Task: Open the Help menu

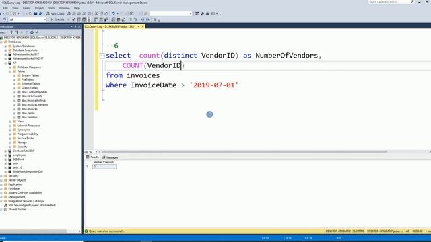Action: point(77,8)
